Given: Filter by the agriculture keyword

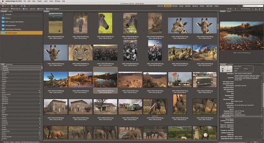Looking at the screenshot, I should click(21, 104).
